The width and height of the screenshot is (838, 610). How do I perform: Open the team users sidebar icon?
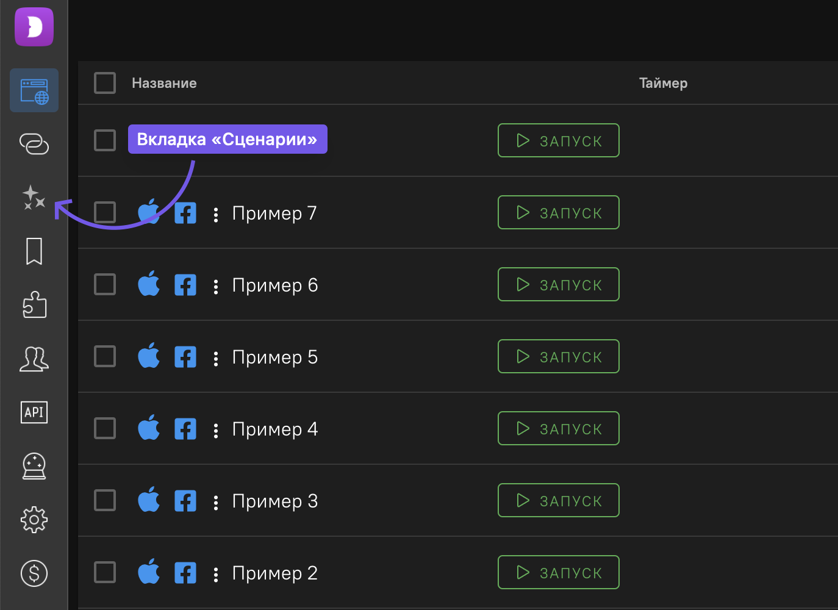[x=34, y=359]
